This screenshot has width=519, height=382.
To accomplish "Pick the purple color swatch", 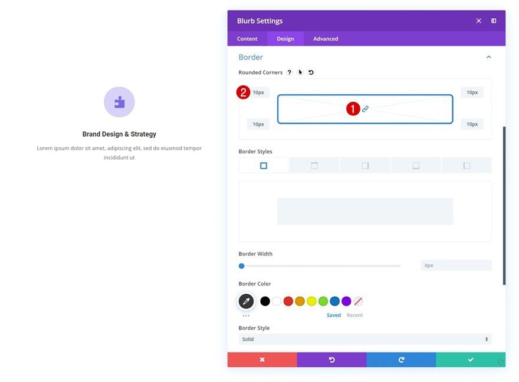I will tap(346, 301).
